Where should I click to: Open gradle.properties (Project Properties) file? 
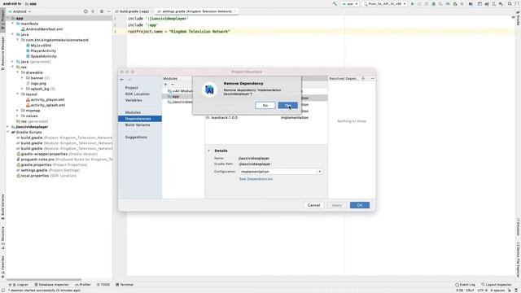pos(52,164)
